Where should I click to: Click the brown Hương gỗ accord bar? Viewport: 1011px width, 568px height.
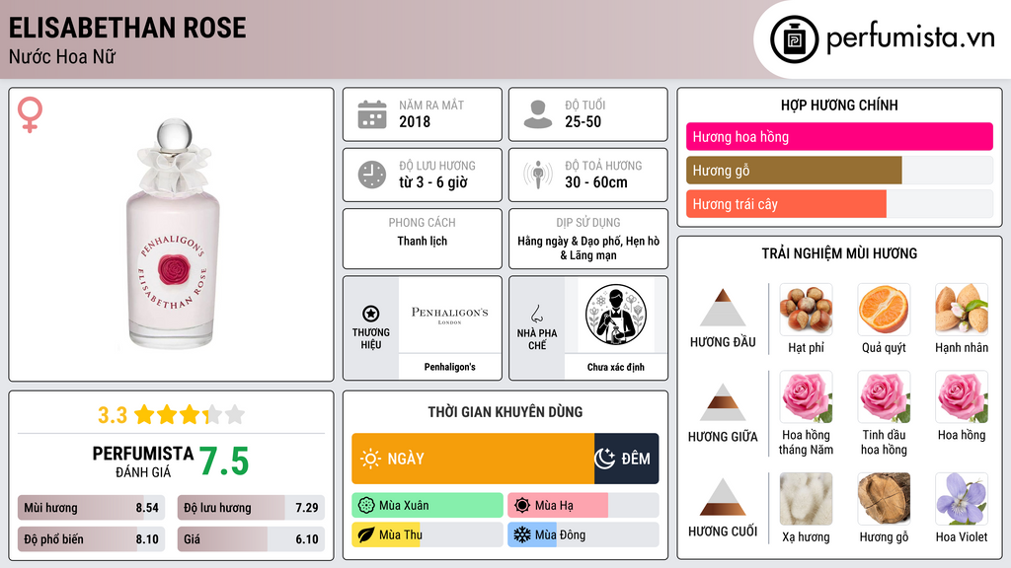point(794,171)
